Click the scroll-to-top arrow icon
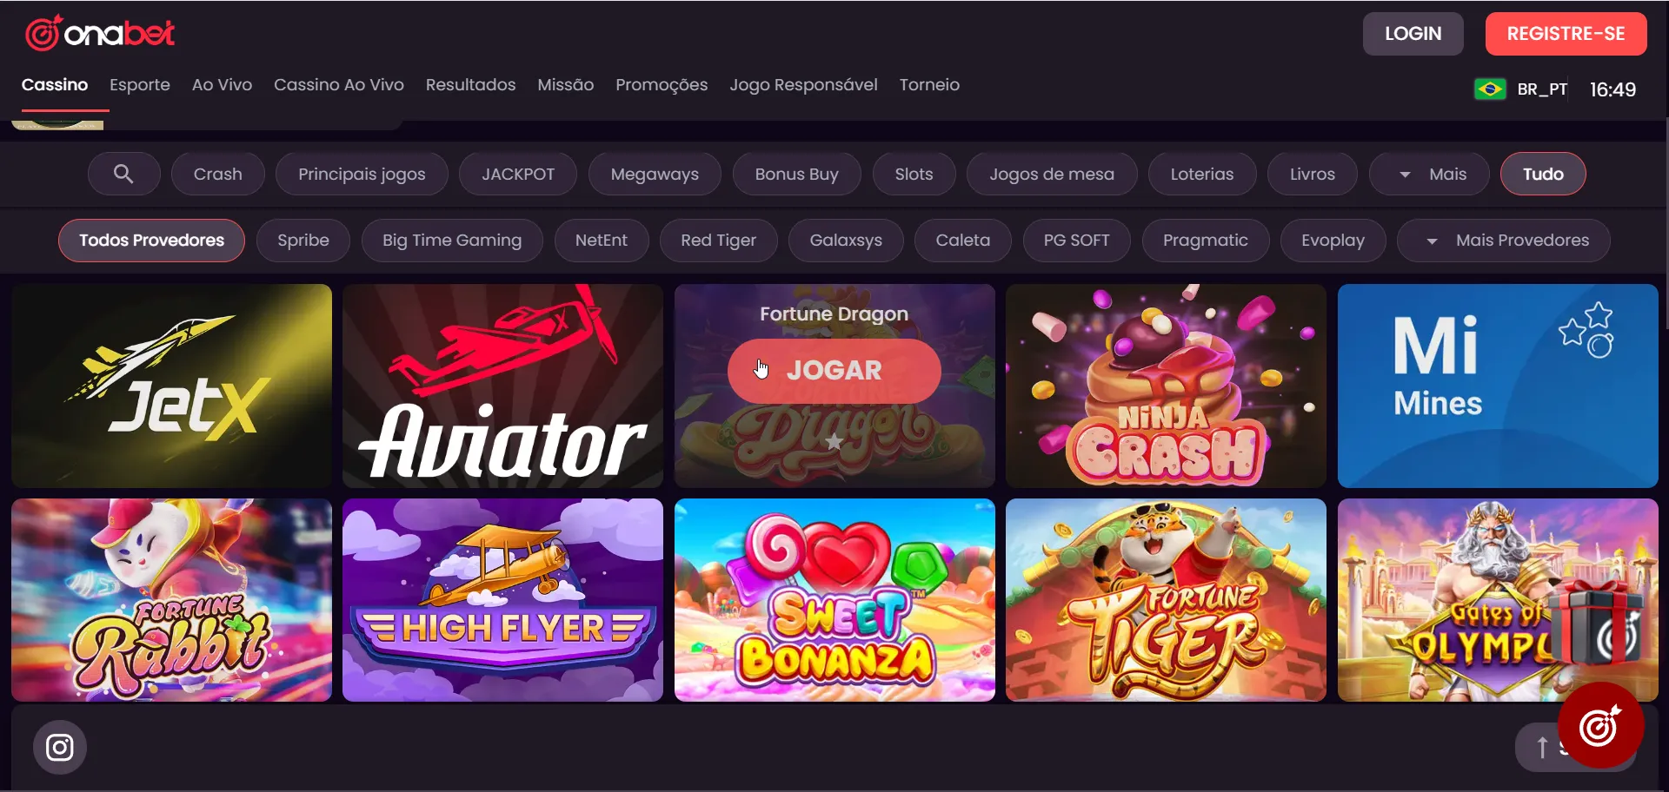Image resolution: width=1669 pixels, height=792 pixels. tap(1542, 747)
